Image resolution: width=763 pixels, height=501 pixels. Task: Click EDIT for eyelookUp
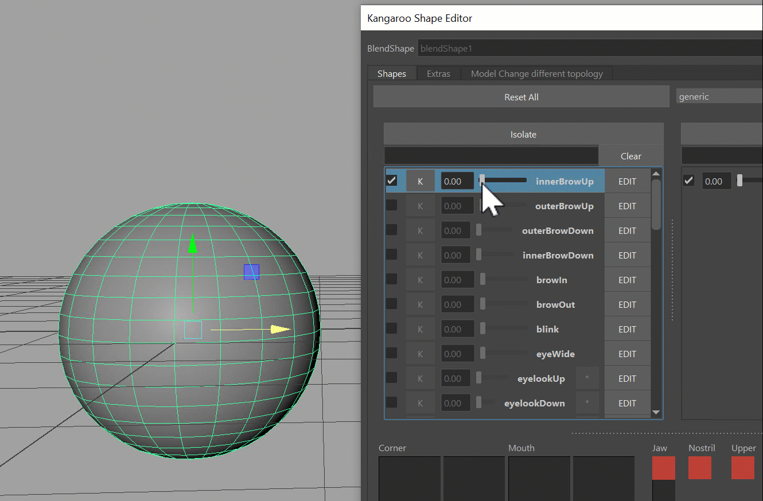coord(628,378)
